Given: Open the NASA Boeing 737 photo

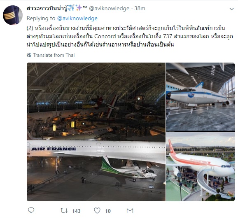Looking at the screenshot, I should point(201,97).
